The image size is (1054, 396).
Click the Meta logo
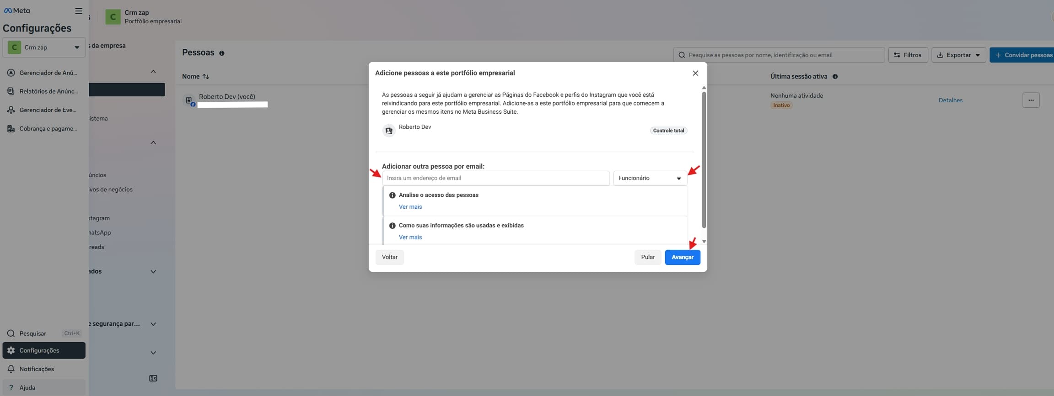coord(17,11)
